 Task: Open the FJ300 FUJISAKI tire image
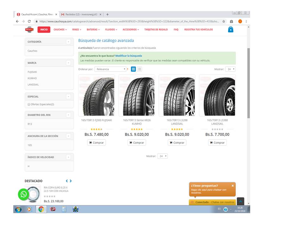(x=97, y=95)
